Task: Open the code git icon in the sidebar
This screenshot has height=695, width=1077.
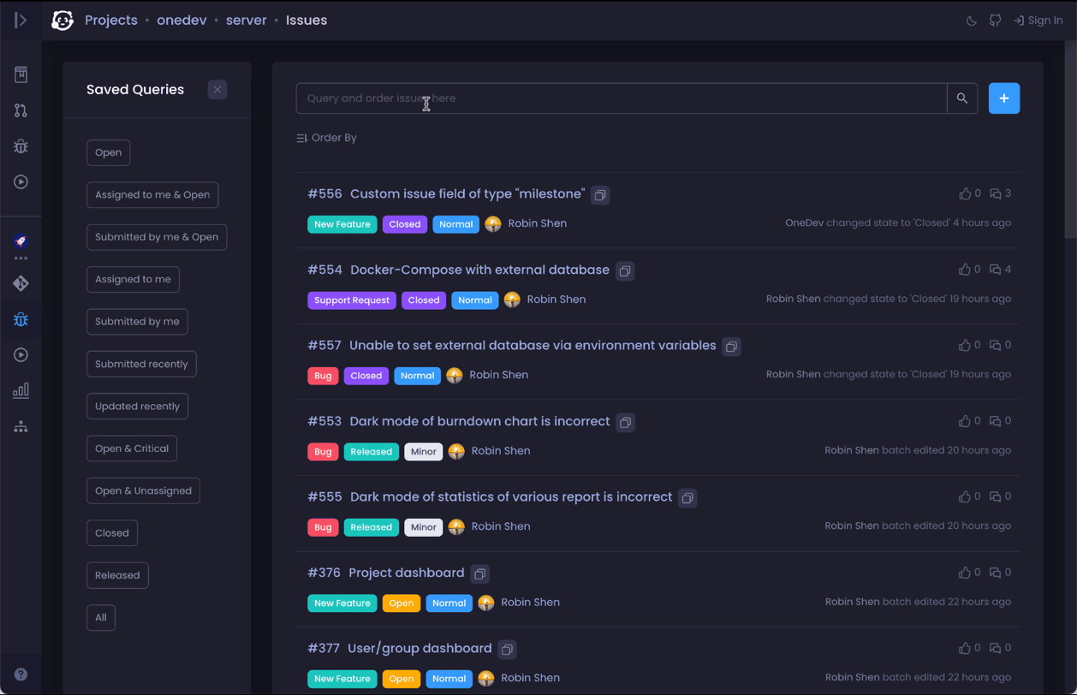Action: 21,283
